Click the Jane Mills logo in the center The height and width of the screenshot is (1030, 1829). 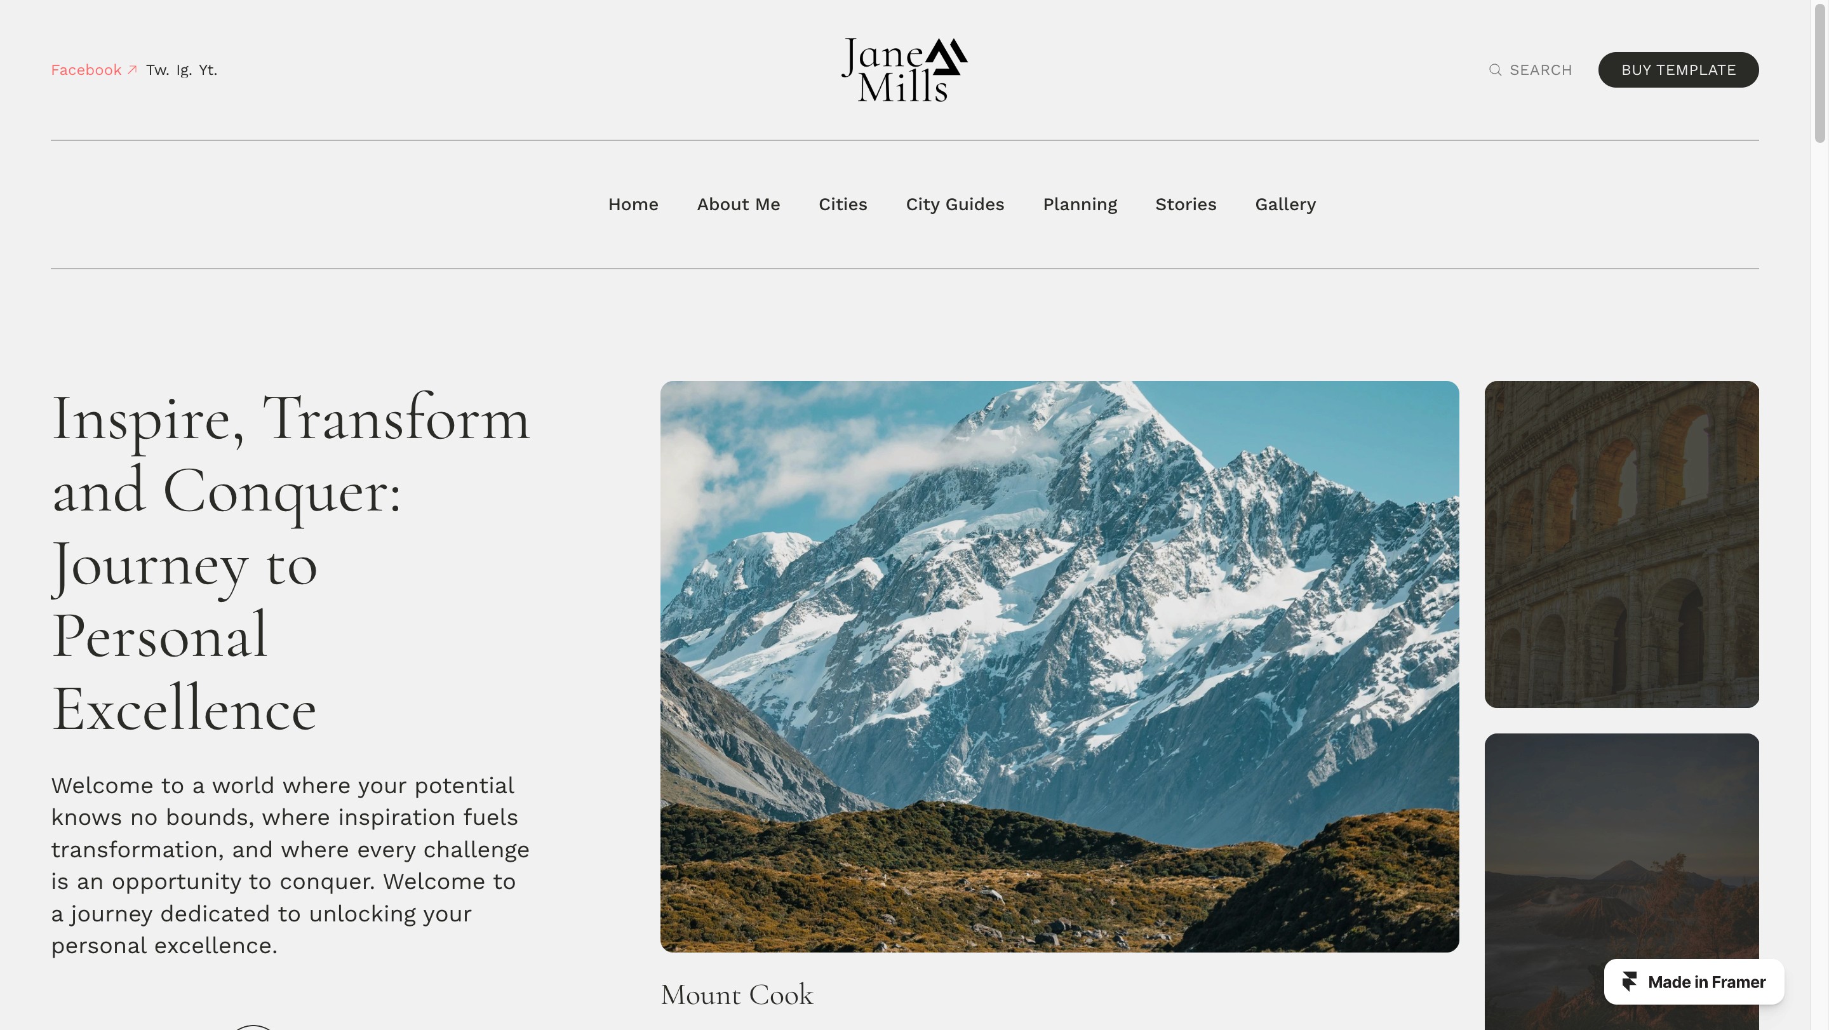coord(904,69)
